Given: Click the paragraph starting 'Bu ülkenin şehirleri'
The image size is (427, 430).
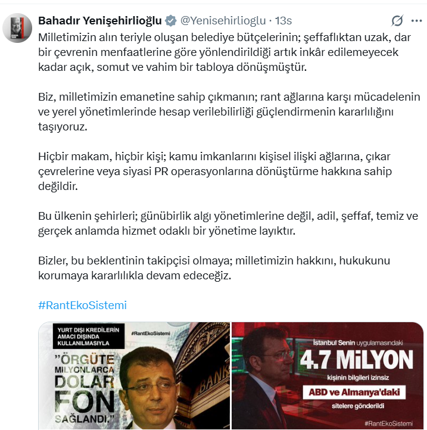Looking at the screenshot, I should click(228, 223).
